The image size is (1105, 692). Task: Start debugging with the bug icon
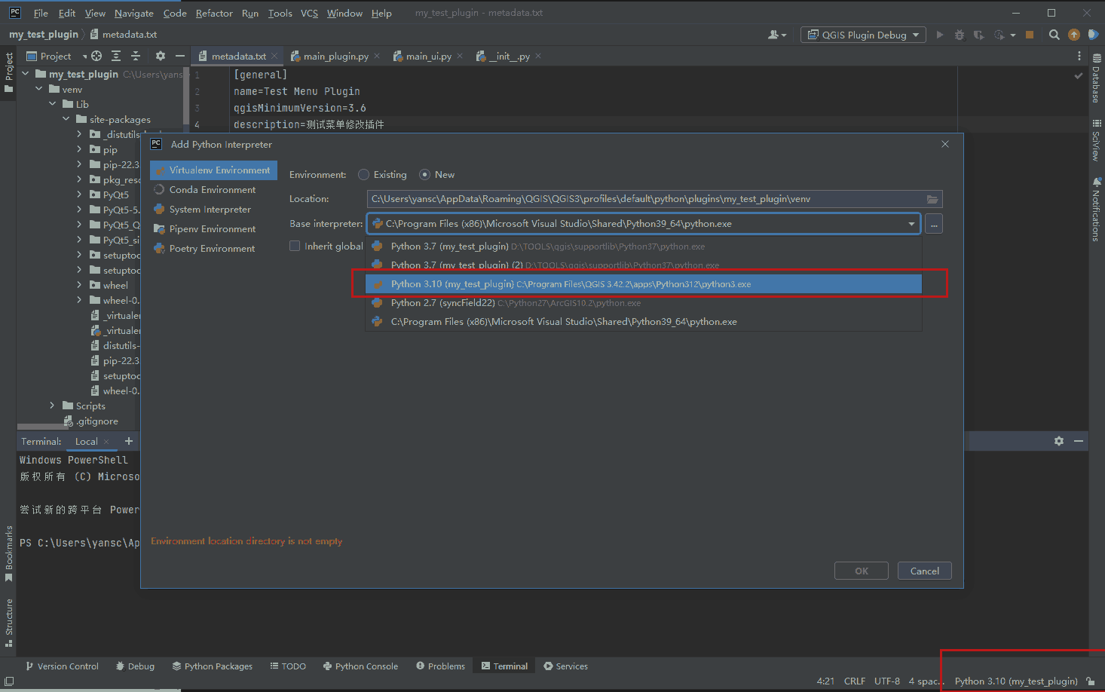(959, 35)
